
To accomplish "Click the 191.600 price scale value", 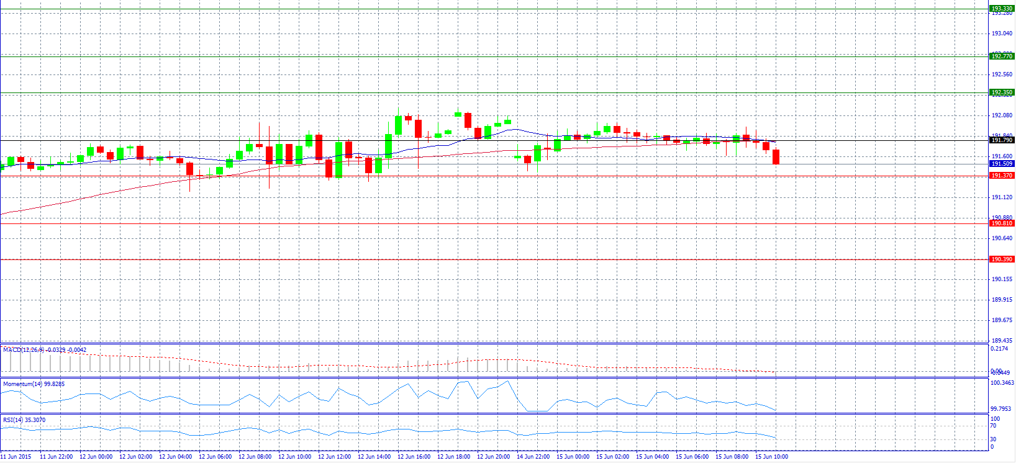I will coord(1002,156).
